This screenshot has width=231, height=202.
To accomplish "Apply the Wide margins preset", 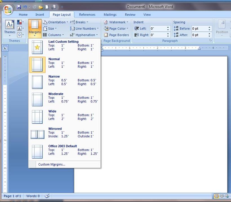I will click(x=65, y=117).
